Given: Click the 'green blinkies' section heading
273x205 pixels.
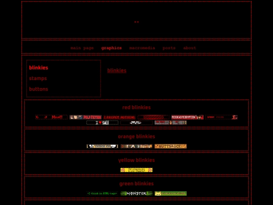Looking at the screenshot, I should 136,184.
